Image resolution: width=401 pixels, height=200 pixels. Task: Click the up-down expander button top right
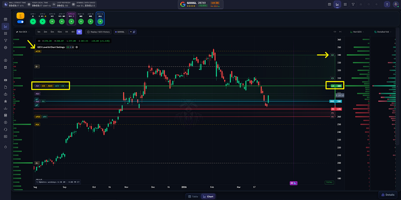[x=387, y=4]
